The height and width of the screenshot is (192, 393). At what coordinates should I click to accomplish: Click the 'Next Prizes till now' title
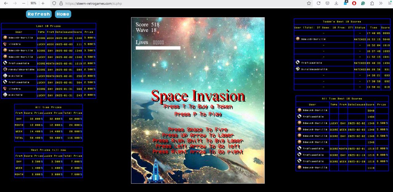[x=49, y=150]
